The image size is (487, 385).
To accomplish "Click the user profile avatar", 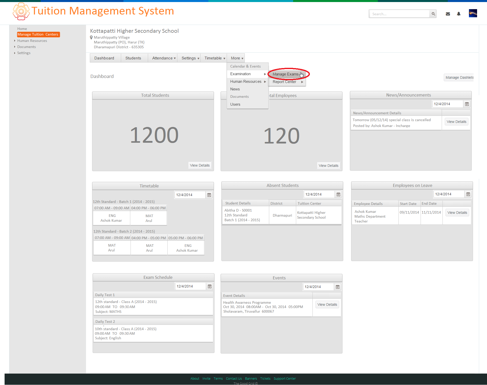I will 473,13.
